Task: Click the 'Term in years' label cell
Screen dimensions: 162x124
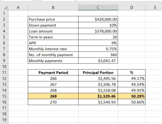Action: click(53, 37)
